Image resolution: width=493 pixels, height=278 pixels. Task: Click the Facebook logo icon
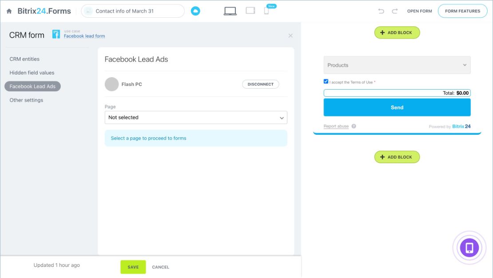[56, 34]
